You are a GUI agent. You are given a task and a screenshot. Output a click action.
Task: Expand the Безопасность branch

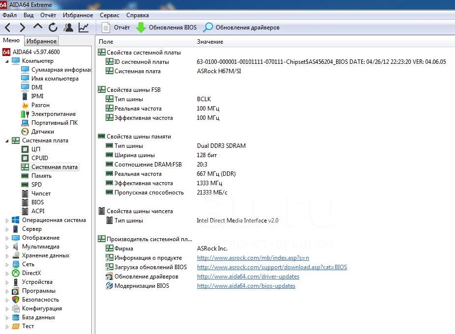(x=7, y=300)
